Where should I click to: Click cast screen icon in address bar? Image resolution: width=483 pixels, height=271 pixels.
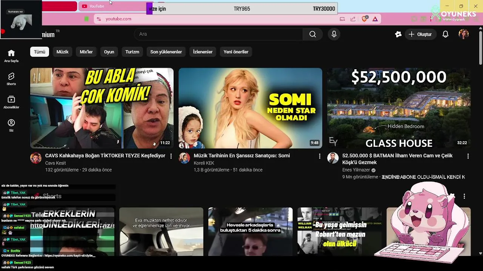coord(342,19)
